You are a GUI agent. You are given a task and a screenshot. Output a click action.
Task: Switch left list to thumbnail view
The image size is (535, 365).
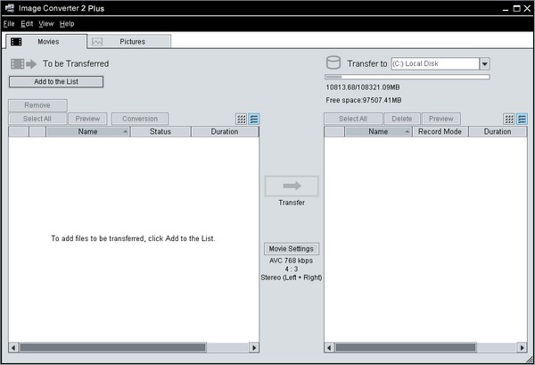point(242,119)
